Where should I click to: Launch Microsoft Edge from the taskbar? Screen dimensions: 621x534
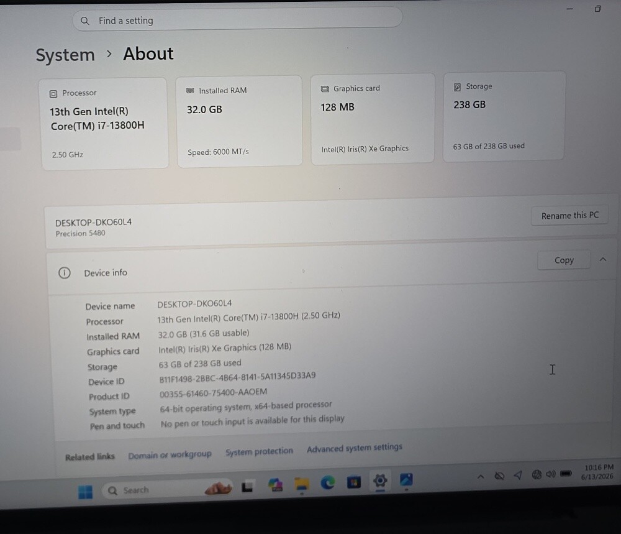327,482
